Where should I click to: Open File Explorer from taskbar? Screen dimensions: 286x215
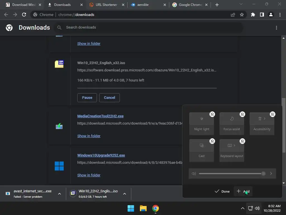(143, 208)
